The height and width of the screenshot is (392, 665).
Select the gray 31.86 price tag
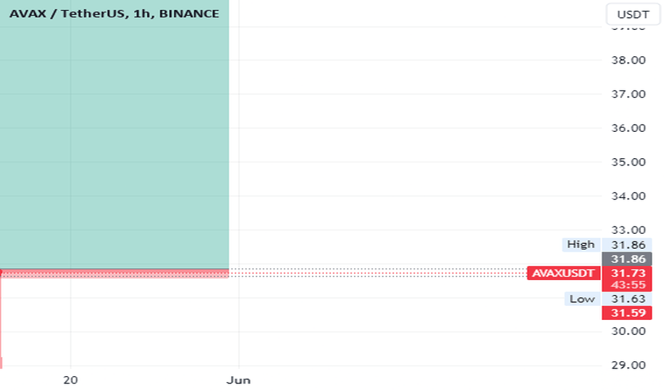[x=627, y=259]
